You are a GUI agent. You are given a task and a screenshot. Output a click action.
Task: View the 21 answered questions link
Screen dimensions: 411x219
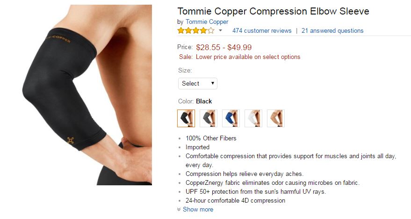pyautogui.click(x=332, y=31)
